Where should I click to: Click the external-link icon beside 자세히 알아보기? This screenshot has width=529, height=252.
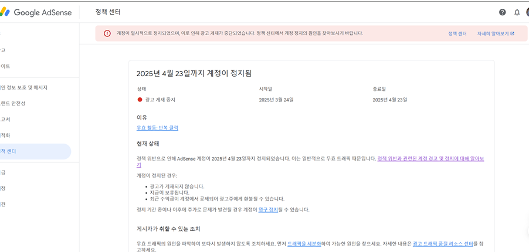click(513, 34)
